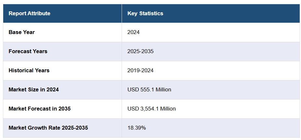Select the Forecast Years label cell
This screenshot has width=301, height=140.
[28, 51]
